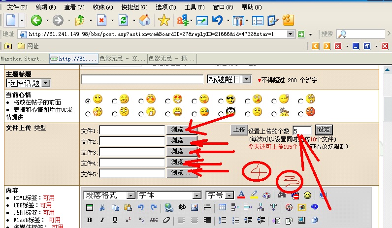Click the Underline formatting icon
Screen dimensions: 392x228
115,220
